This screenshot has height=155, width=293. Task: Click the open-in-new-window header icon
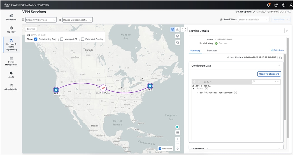[x=276, y=5]
